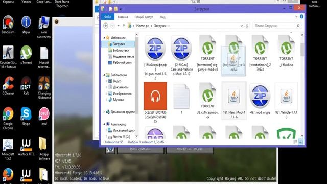Collapse the Библиотеки tree group
Viewport: 327px width, 184px height.
click(104, 75)
